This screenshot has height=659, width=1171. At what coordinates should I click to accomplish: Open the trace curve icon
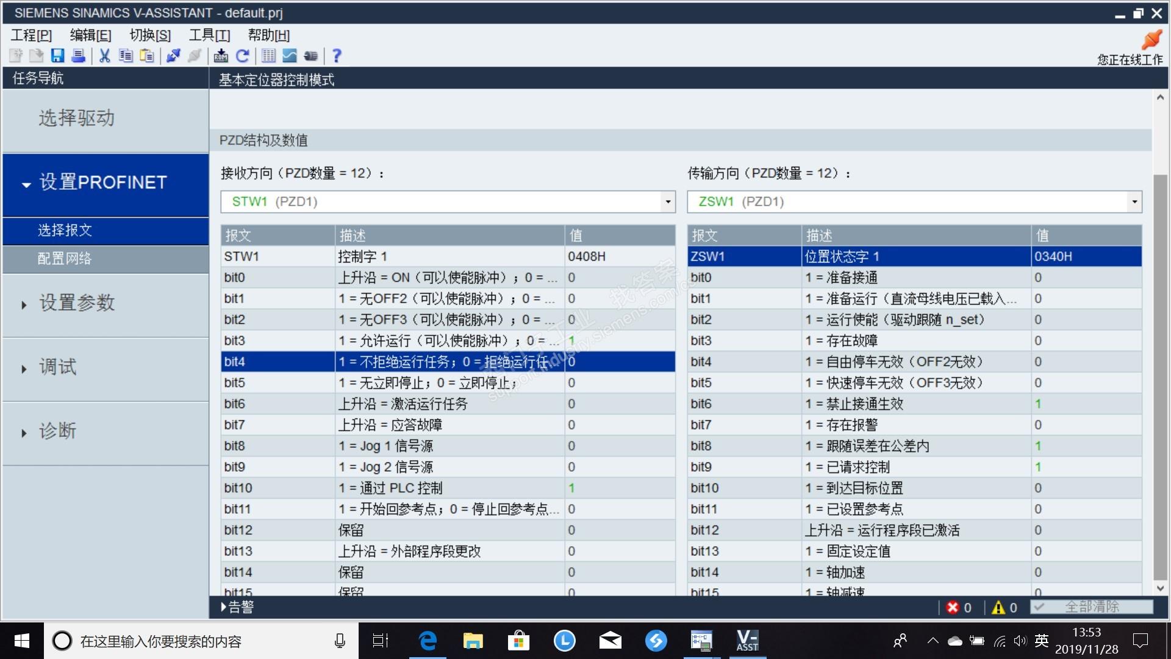[x=290, y=56]
